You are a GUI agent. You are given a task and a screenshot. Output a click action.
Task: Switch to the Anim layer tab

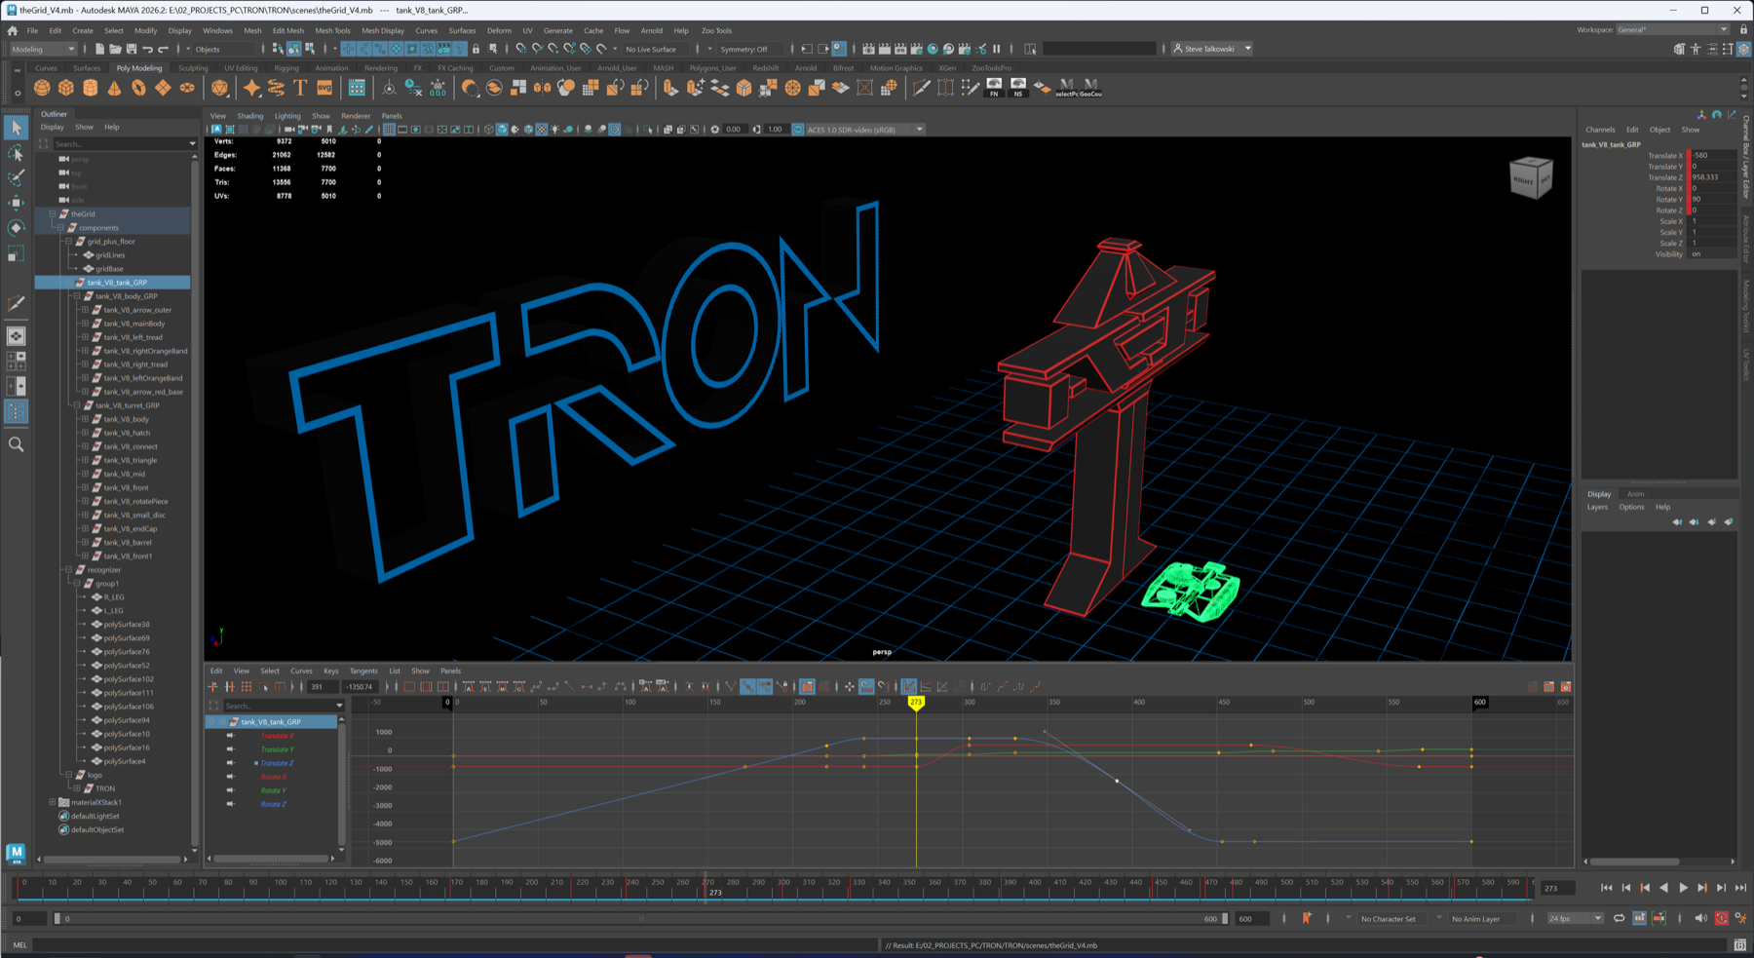coord(1636,494)
